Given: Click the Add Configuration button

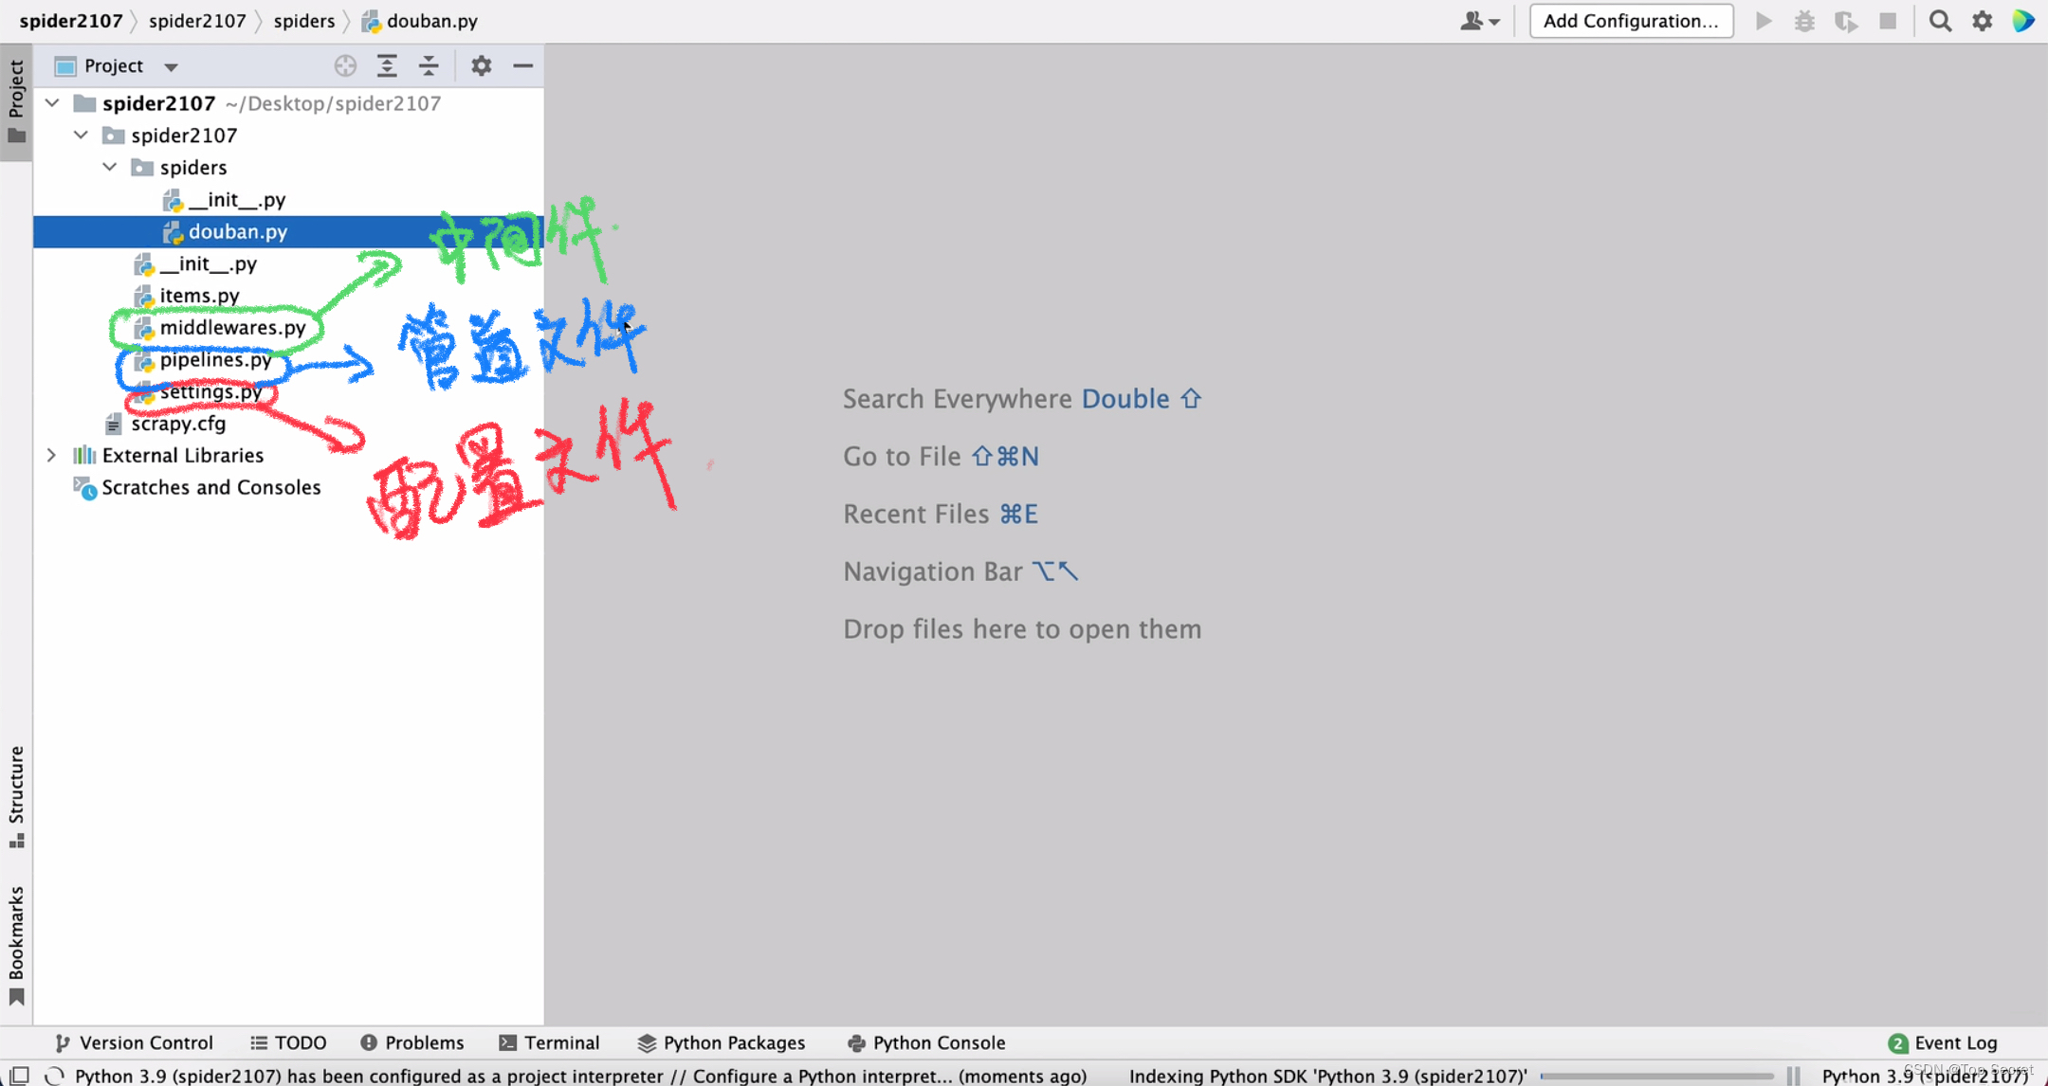Looking at the screenshot, I should pyautogui.click(x=1631, y=21).
